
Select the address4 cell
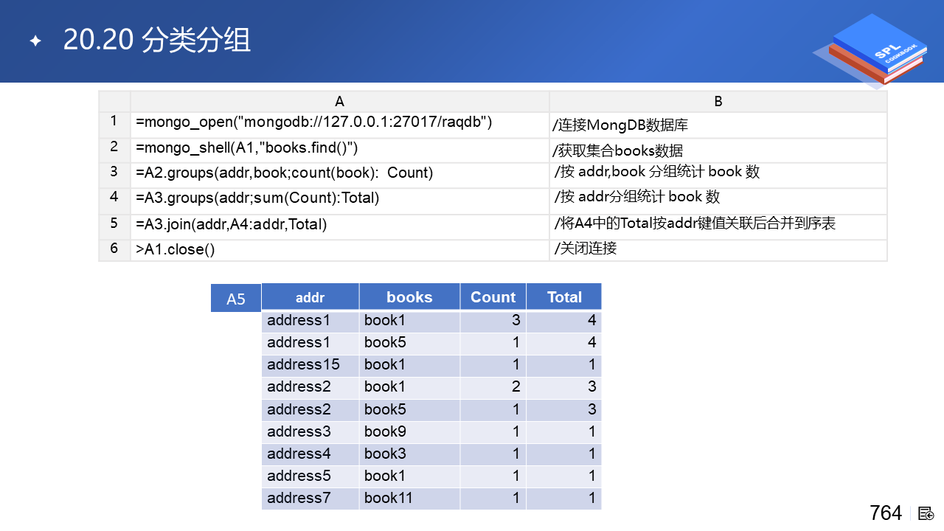click(x=310, y=454)
